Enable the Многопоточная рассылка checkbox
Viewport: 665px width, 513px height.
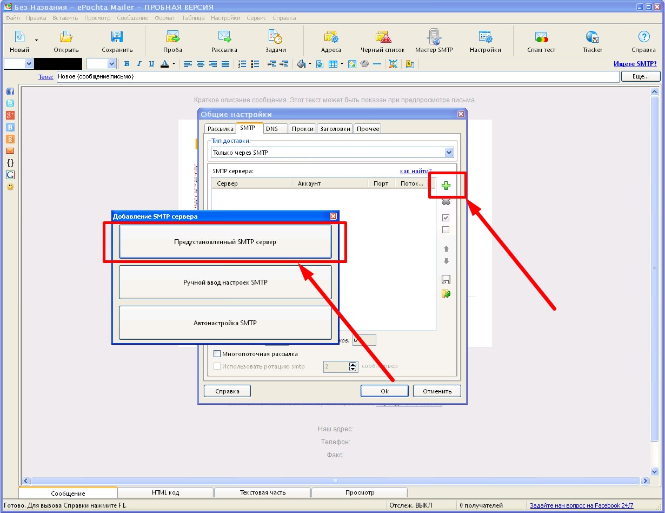click(217, 354)
